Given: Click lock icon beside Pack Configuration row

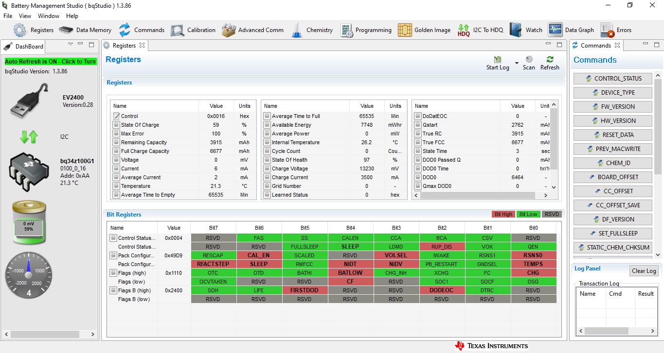Looking at the screenshot, I should (113, 255).
